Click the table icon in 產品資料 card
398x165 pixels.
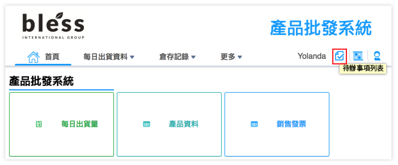(x=147, y=124)
